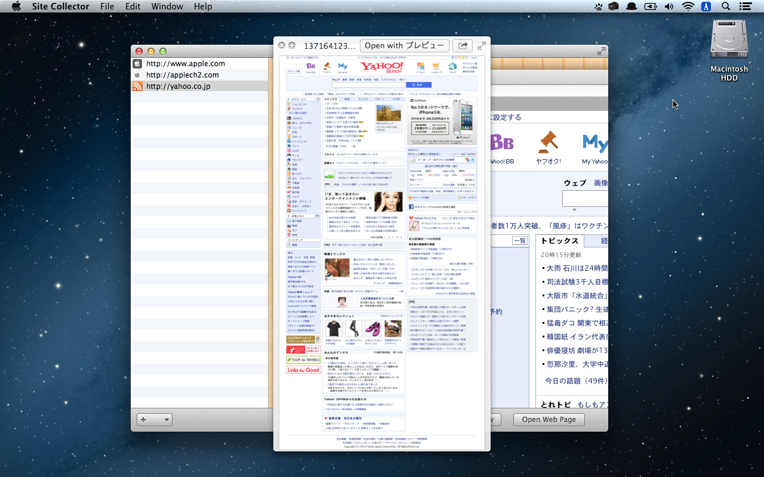Select the http://www.apple.com entry
The image size is (764, 477).
(185, 64)
